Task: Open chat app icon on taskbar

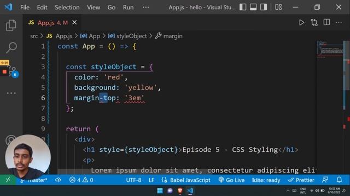Action: tap(170, 191)
